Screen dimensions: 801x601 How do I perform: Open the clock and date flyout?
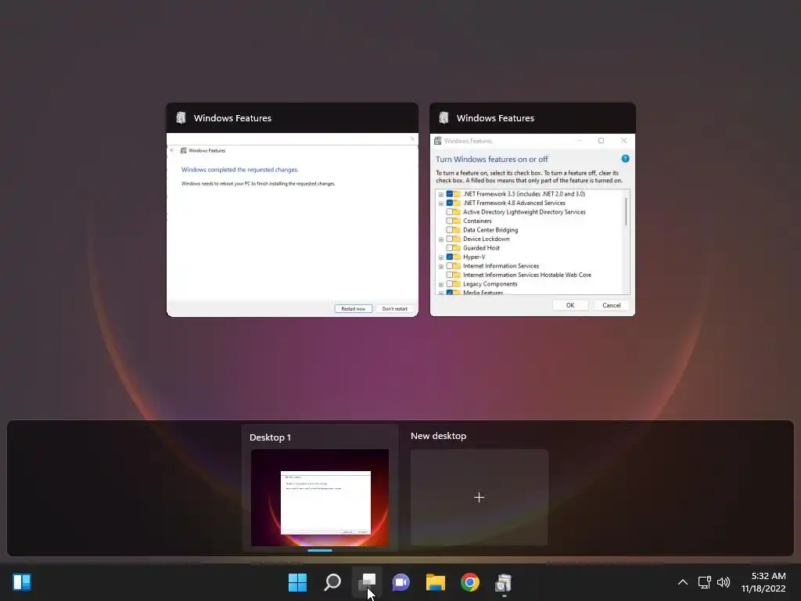(x=763, y=582)
